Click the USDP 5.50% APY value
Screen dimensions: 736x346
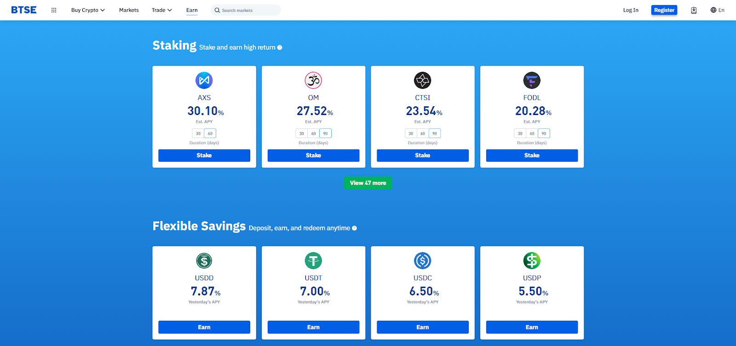coord(533,291)
